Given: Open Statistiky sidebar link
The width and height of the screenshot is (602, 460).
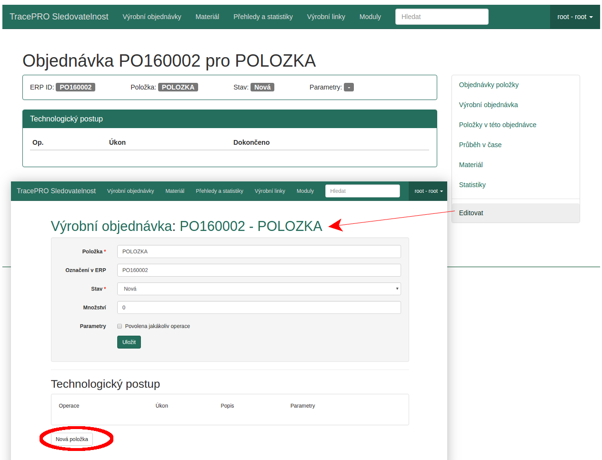Looking at the screenshot, I should click(472, 185).
